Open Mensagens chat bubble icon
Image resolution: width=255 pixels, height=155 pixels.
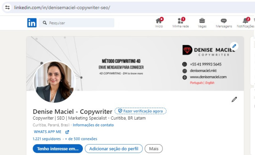(x=224, y=21)
